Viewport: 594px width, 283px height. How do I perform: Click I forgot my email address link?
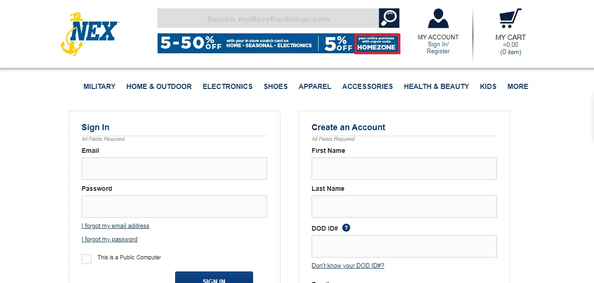point(116,226)
